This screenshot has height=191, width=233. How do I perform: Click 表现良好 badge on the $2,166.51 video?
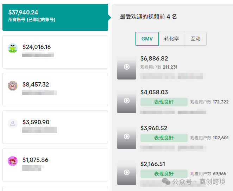(x=164, y=174)
